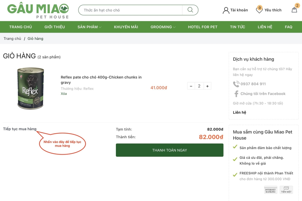Viewport: 302px width, 201px height.
Task: Remove the item with Xóa
Action: (x=64, y=94)
